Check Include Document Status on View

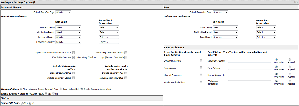73,78
